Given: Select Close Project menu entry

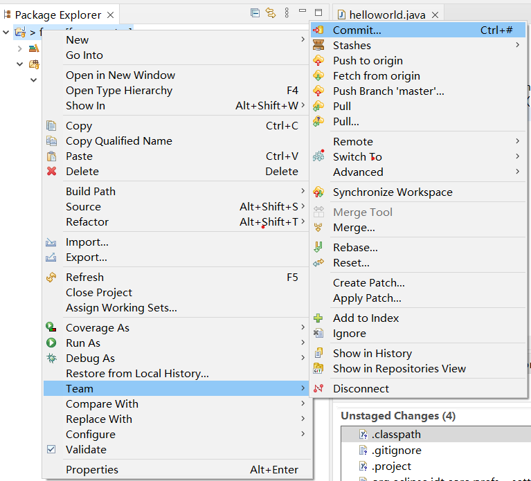Looking at the screenshot, I should point(176,292).
